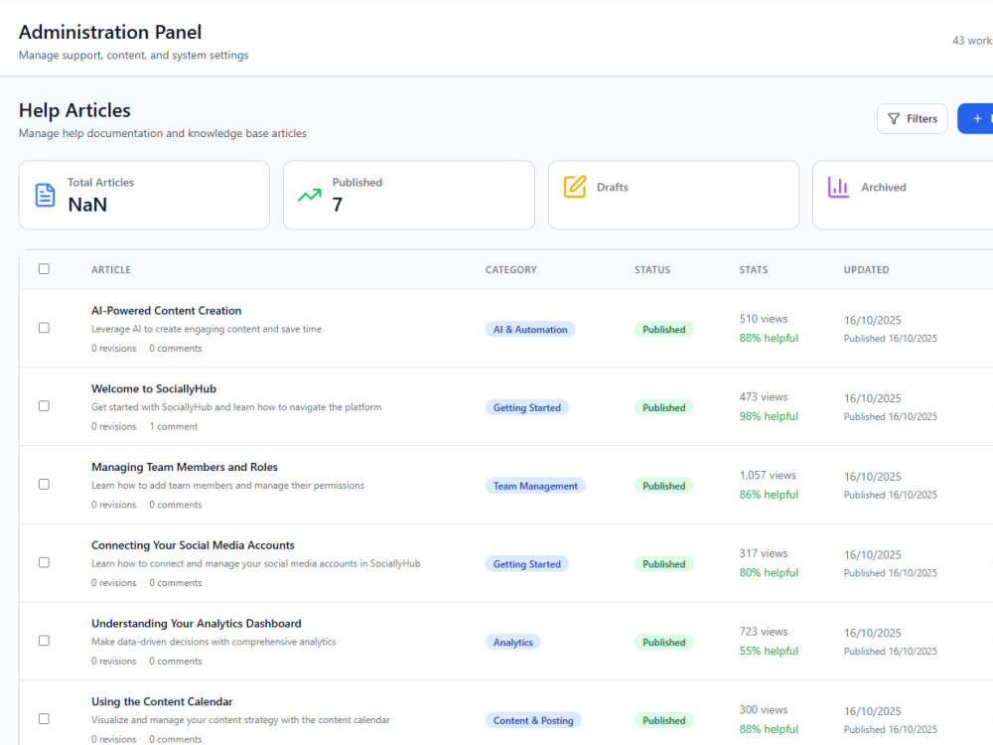
Task: Click the 1 comment text under Welcome article
Action: [174, 426]
